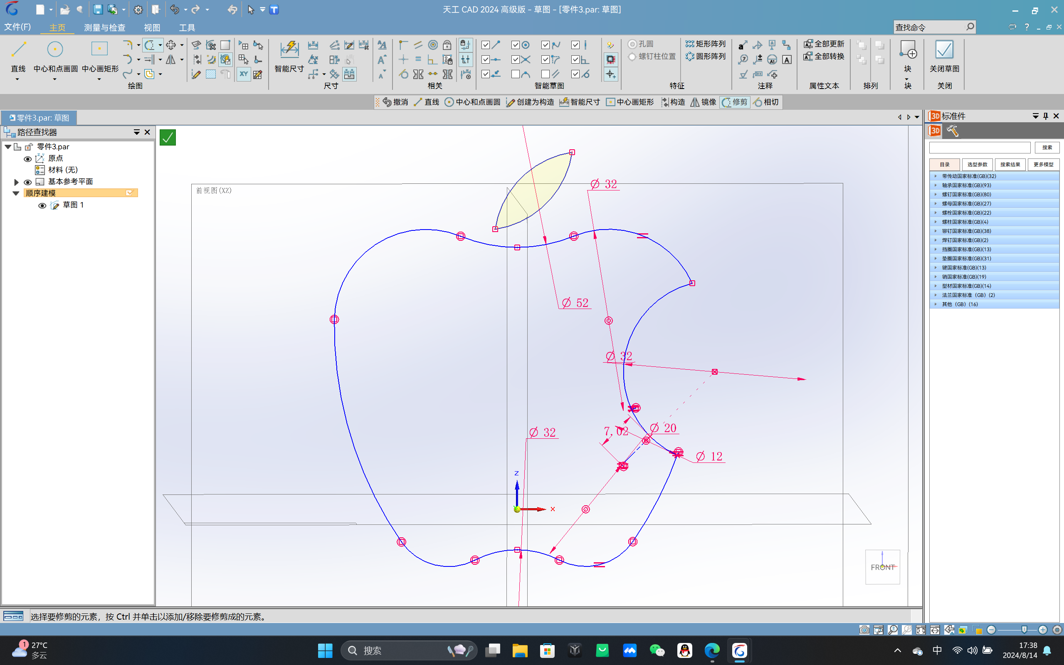Select the 孔圆 radio option
The width and height of the screenshot is (1064, 665).
click(632, 44)
